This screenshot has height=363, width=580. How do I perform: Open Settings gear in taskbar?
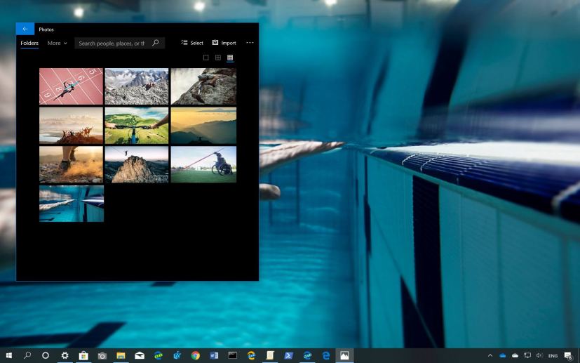click(x=65, y=355)
